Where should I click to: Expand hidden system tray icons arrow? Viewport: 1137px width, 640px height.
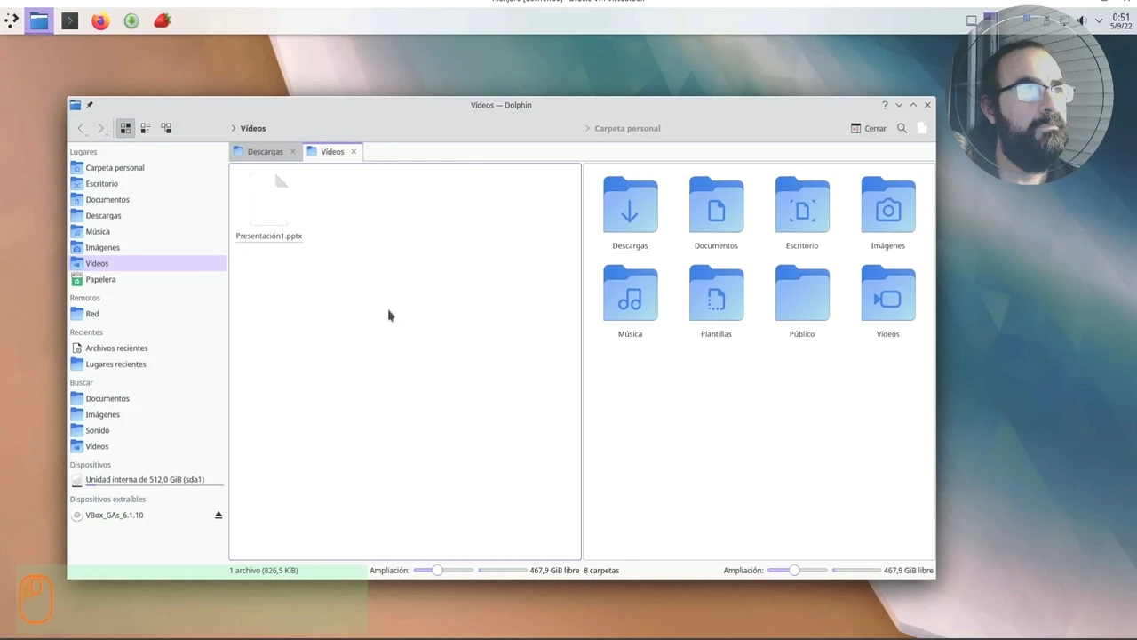[1099, 20]
